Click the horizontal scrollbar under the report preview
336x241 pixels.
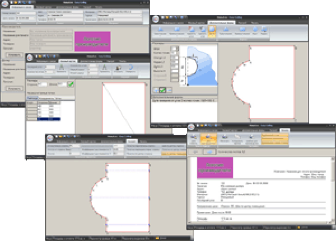click(259, 223)
